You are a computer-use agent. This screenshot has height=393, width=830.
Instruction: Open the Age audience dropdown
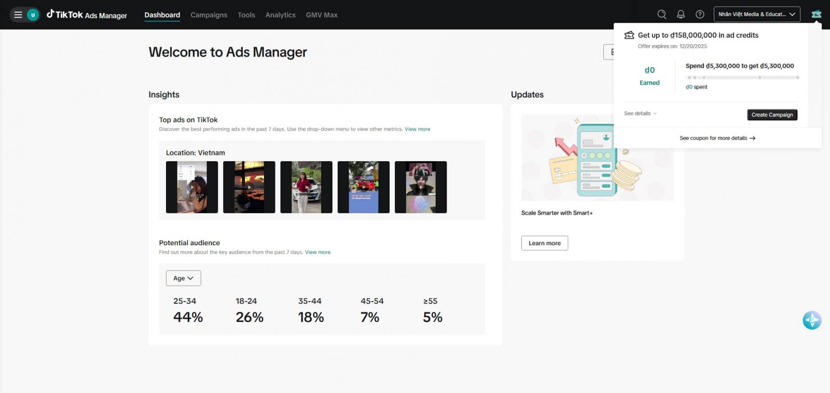(183, 278)
